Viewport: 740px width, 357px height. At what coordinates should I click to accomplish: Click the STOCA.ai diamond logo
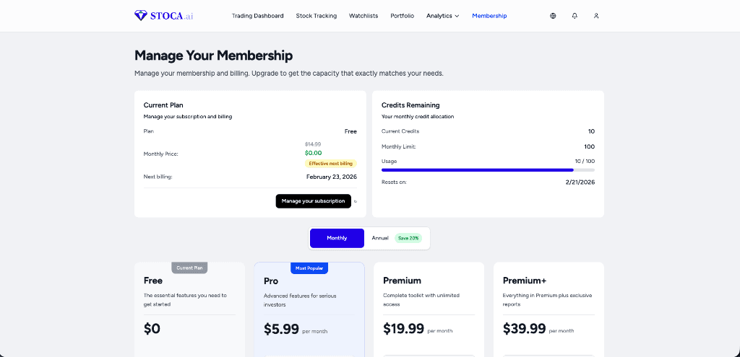tap(140, 15)
